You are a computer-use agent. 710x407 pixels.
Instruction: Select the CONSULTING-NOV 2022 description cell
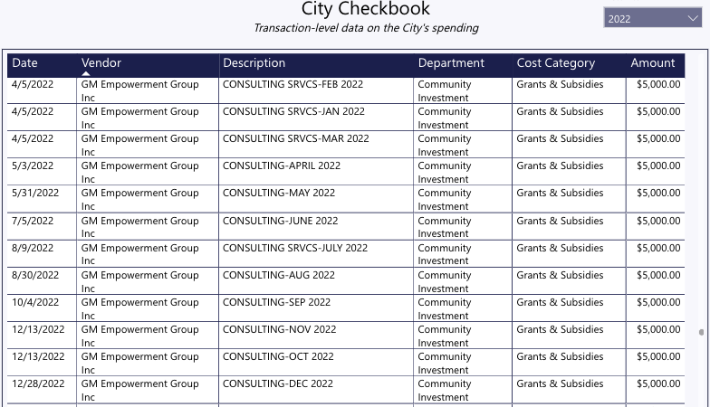(x=315, y=335)
